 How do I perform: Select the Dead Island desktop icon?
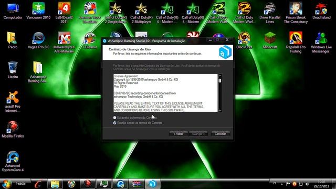click(x=321, y=11)
